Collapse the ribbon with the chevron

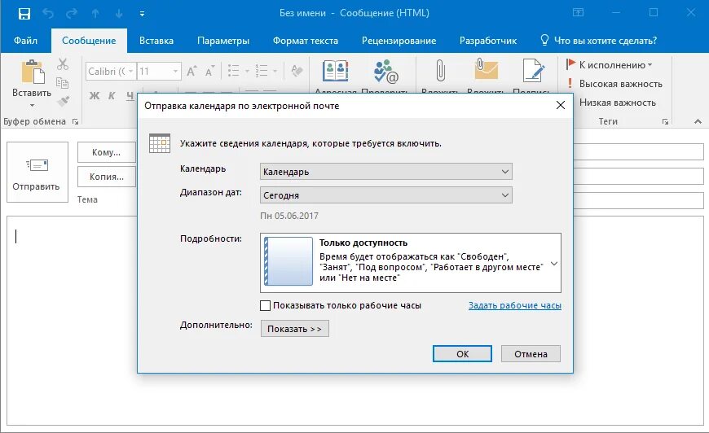pos(698,121)
